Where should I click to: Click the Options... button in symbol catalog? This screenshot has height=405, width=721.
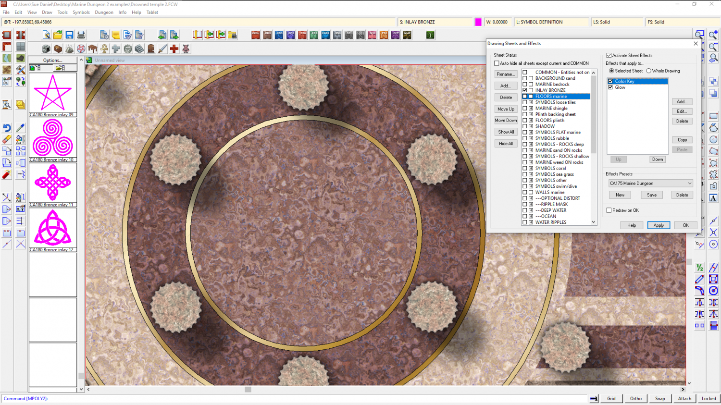pyautogui.click(x=53, y=60)
